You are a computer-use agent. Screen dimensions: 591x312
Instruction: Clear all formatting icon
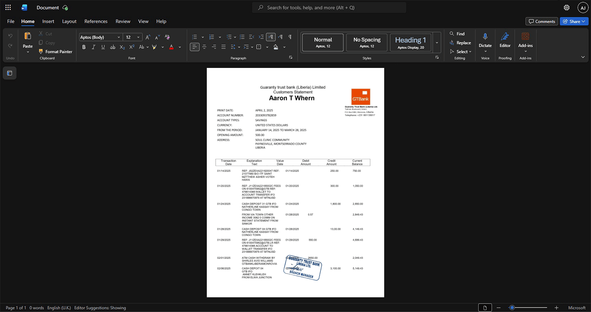pos(167,37)
